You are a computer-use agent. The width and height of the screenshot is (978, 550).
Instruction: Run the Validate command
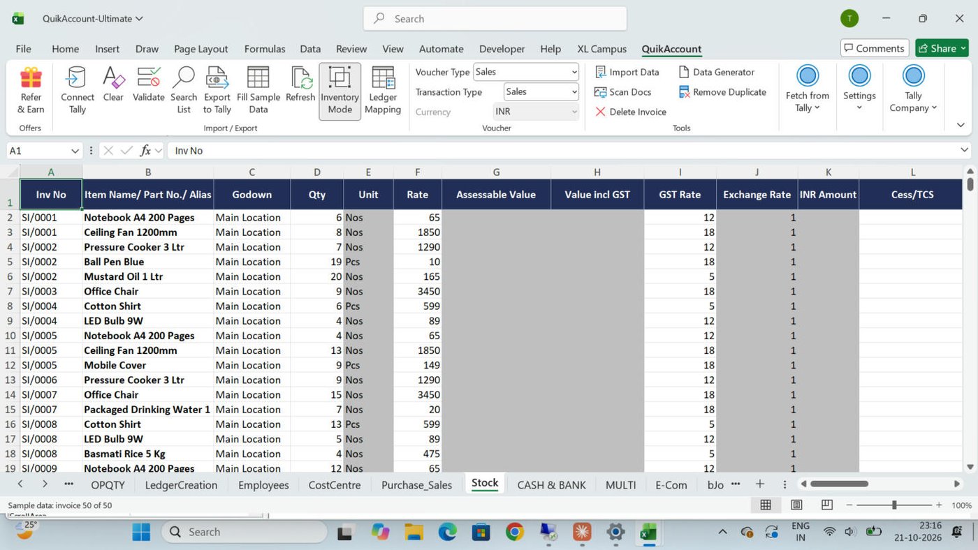click(x=149, y=84)
